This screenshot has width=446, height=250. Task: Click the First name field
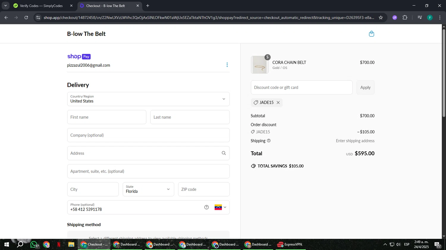click(107, 117)
